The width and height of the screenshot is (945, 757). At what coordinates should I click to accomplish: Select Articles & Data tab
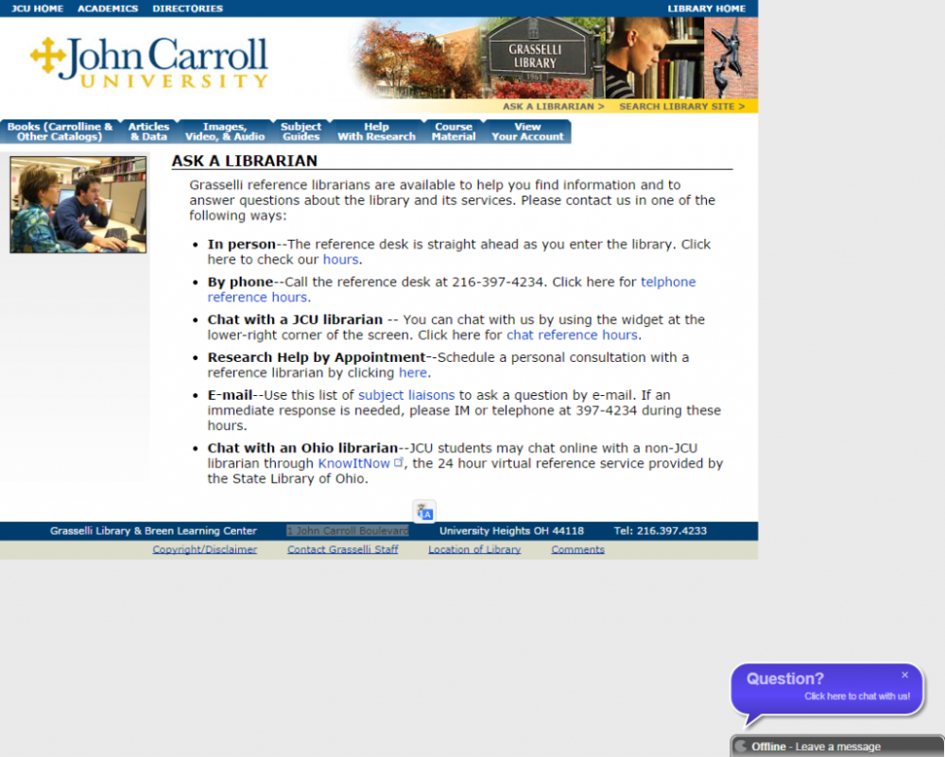coord(149,131)
